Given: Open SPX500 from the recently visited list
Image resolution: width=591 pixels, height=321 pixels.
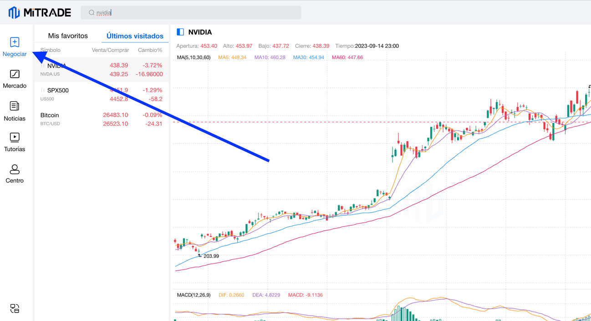Looking at the screenshot, I should click(x=101, y=94).
